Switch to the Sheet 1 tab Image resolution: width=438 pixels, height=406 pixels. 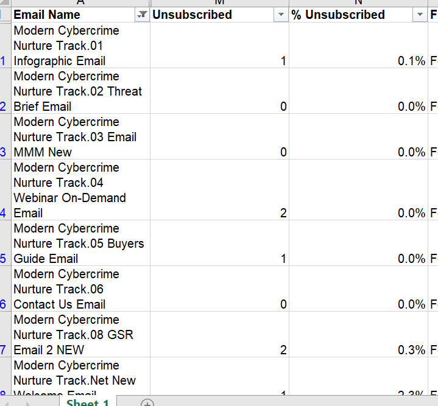(88, 402)
